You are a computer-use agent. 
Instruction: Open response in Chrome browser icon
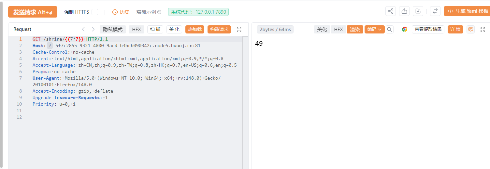[404, 29]
